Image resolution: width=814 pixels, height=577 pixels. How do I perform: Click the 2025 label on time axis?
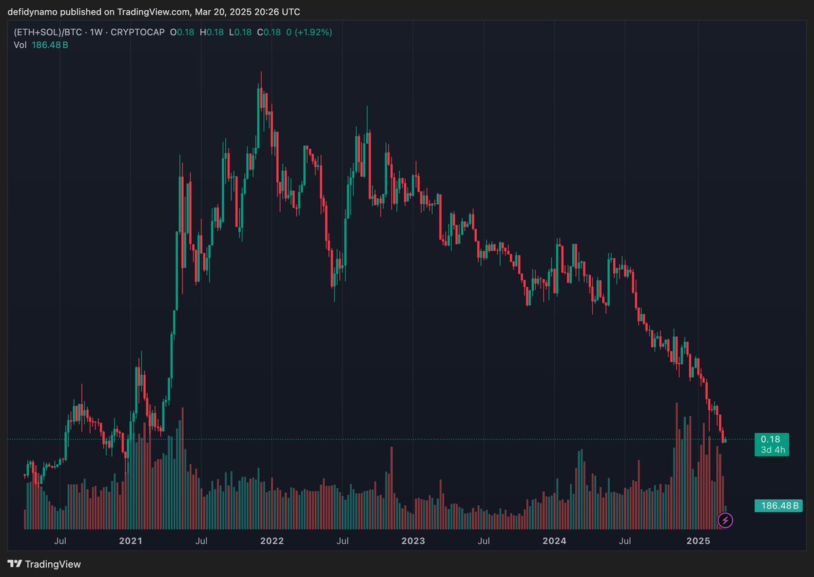[698, 541]
